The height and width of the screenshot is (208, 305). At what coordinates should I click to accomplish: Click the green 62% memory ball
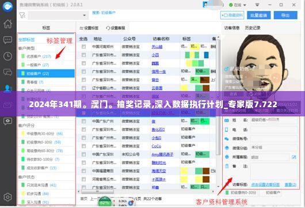[105, 202]
